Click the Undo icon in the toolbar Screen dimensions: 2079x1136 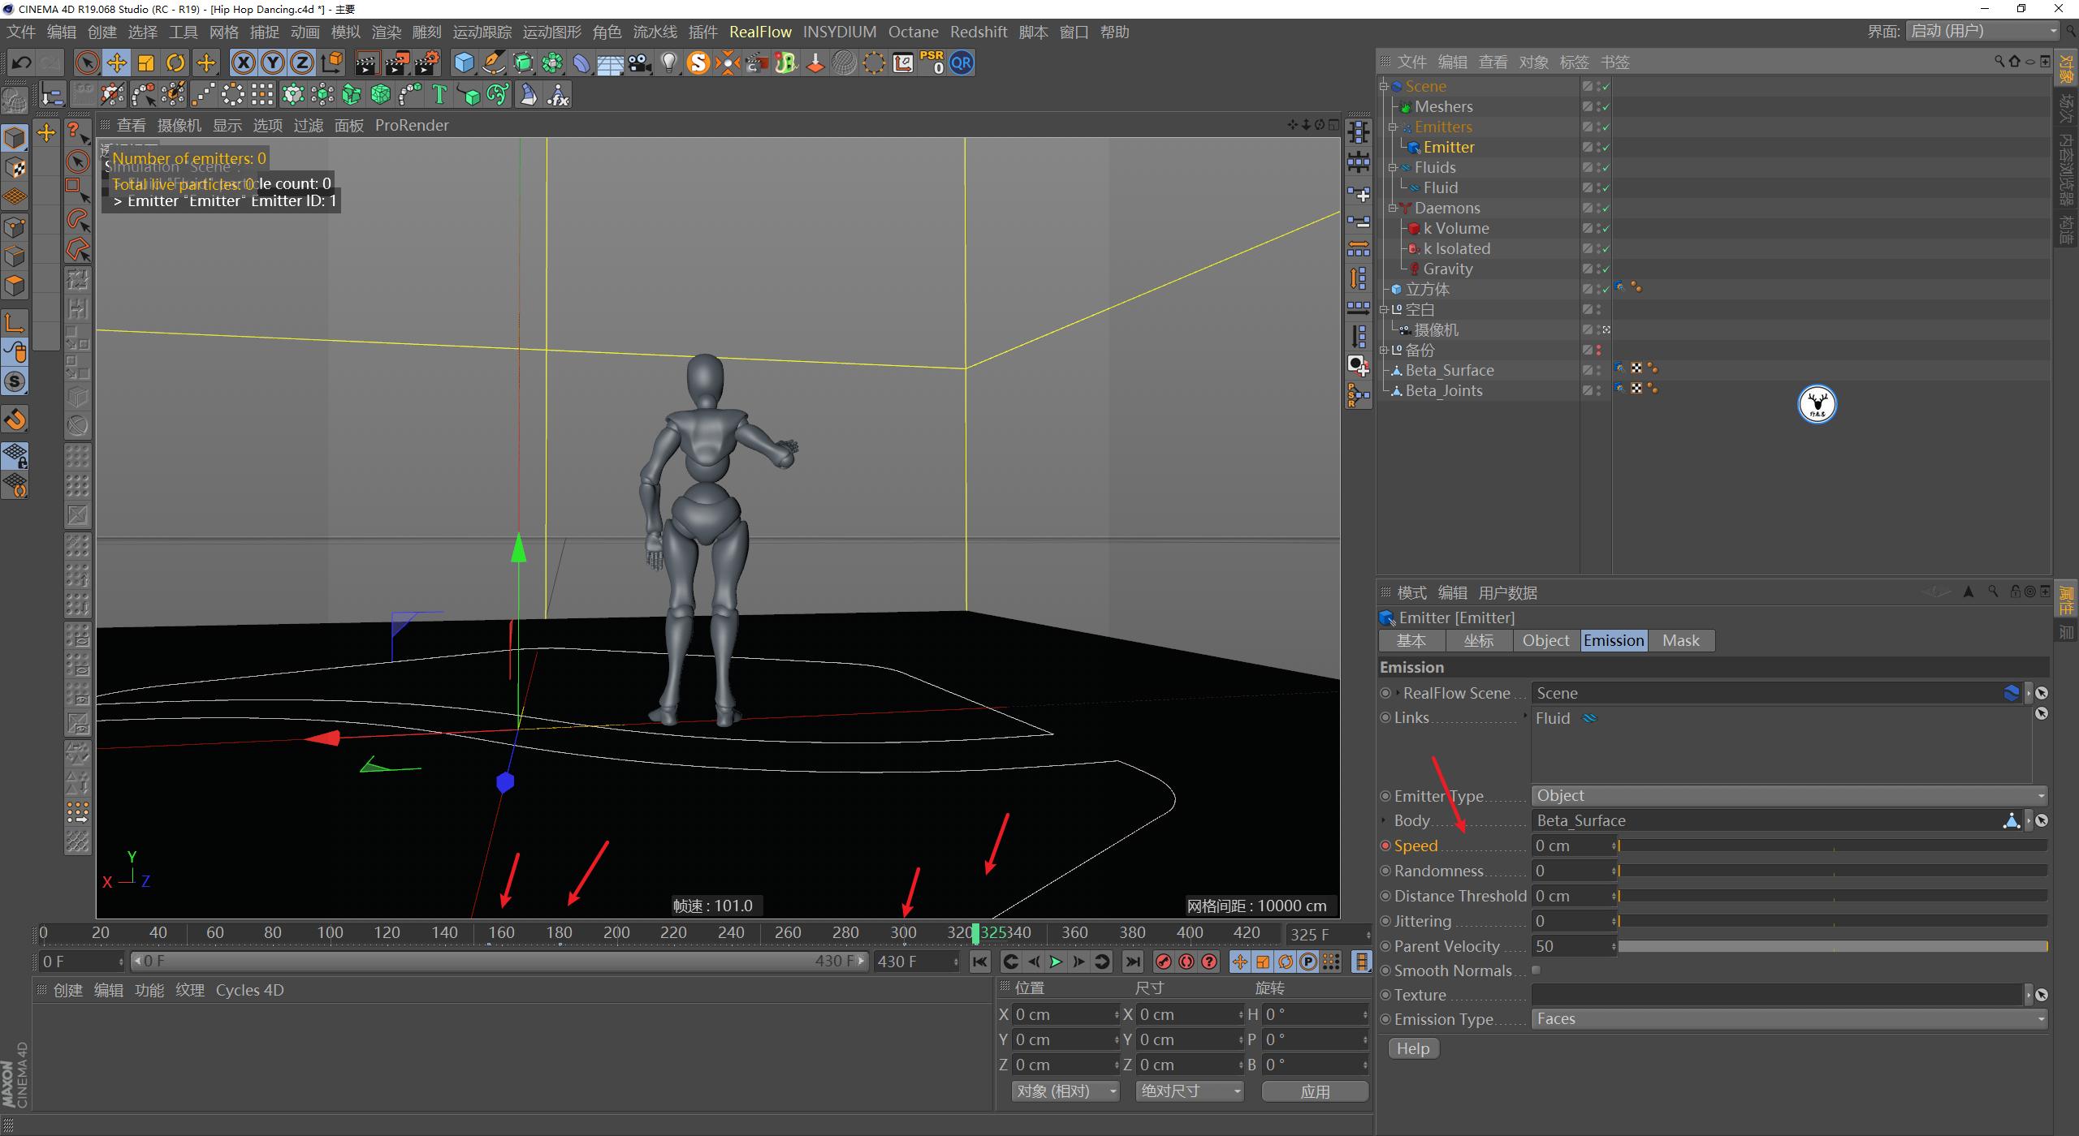[x=20, y=62]
